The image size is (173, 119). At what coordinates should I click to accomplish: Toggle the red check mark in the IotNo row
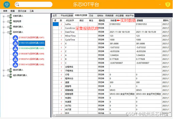tap(61, 24)
